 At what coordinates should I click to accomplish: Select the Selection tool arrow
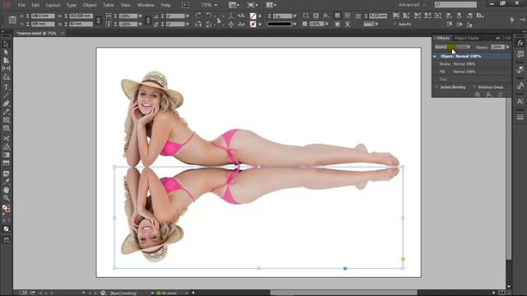pyautogui.click(x=6, y=44)
